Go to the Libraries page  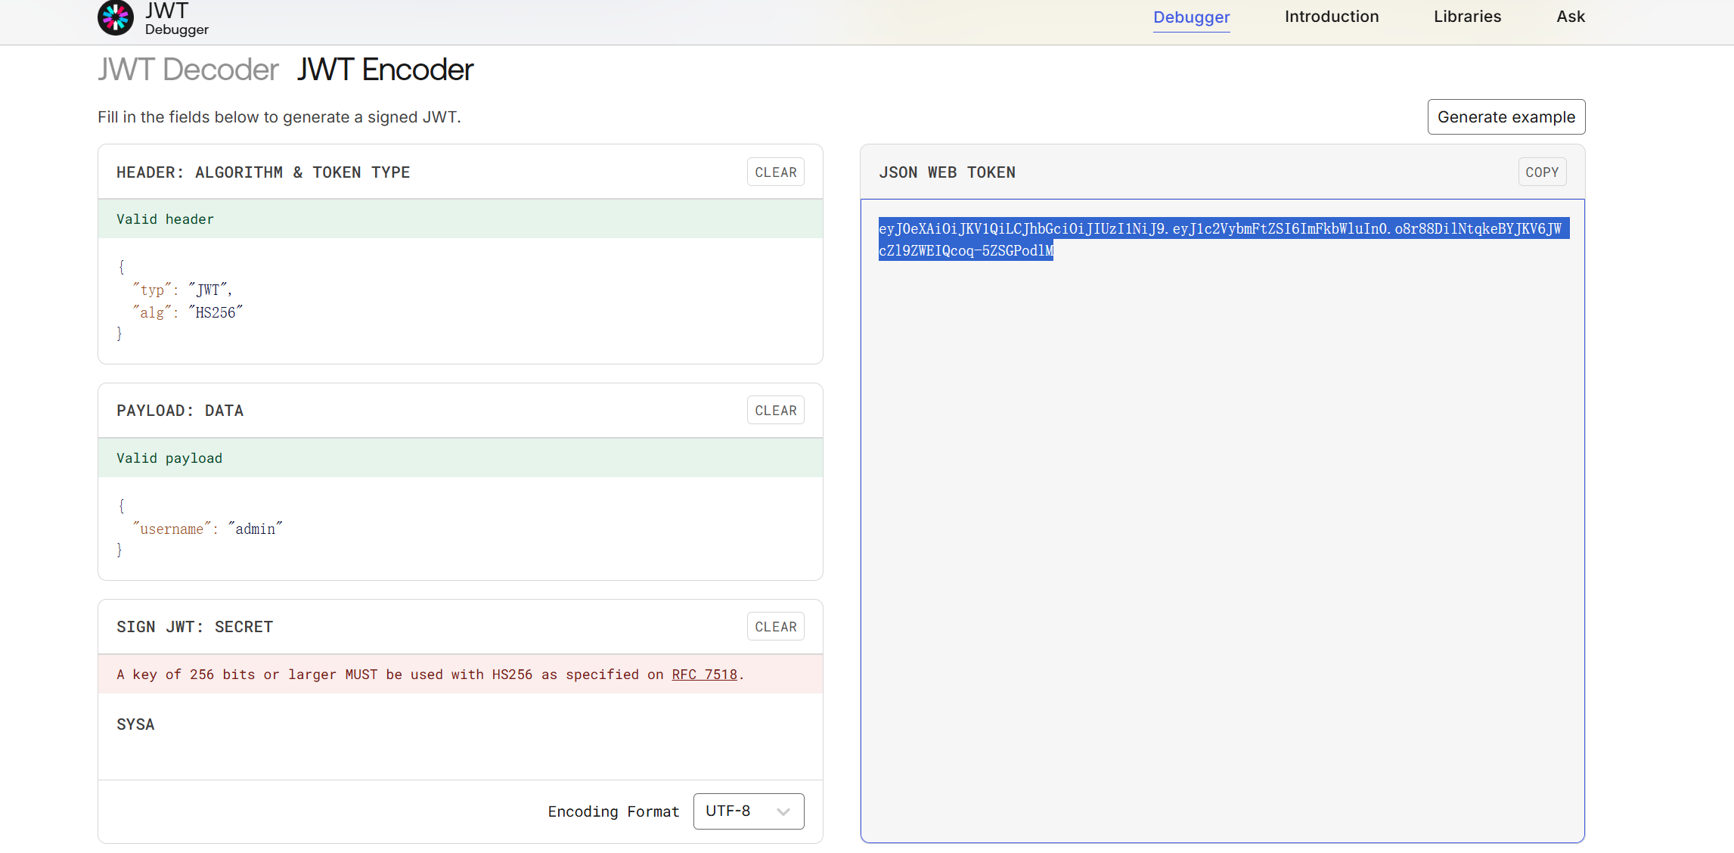1467,17
